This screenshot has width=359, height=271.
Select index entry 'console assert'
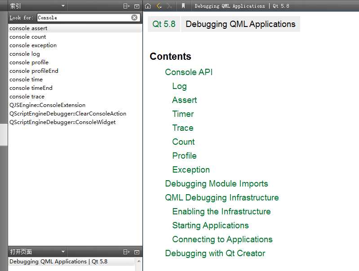pos(75,28)
